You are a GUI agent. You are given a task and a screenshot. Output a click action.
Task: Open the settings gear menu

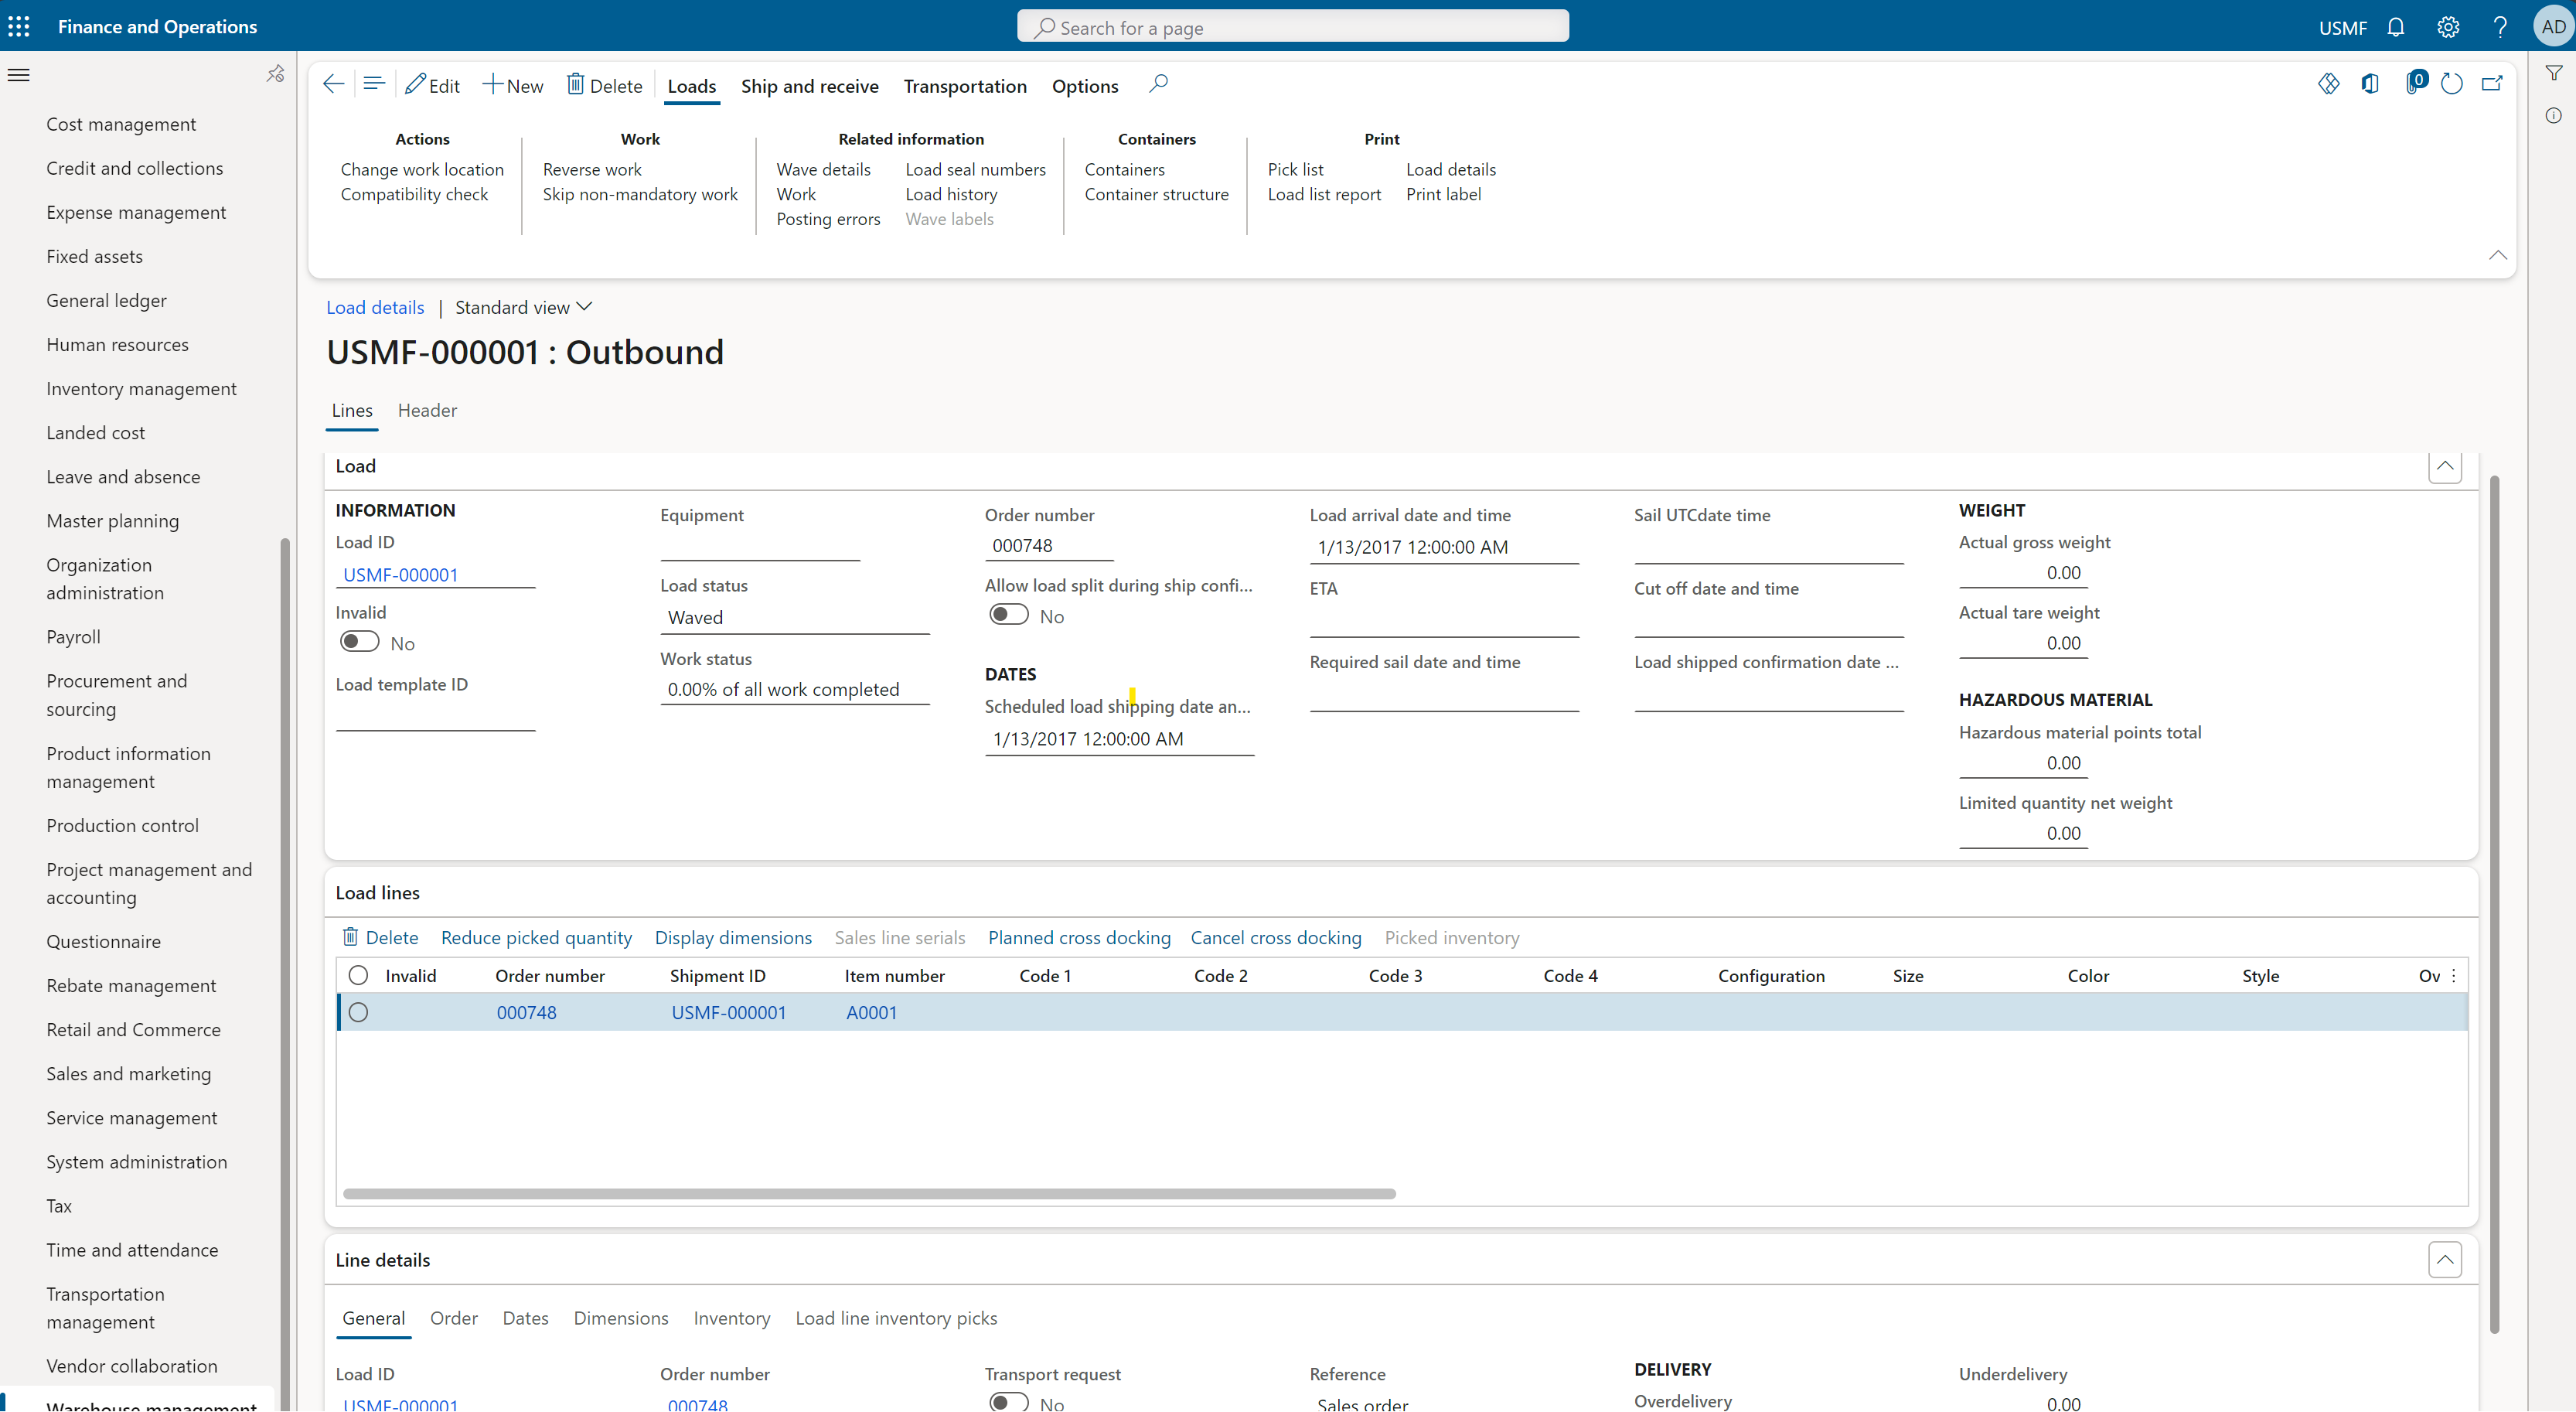pyautogui.click(x=2448, y=27)
